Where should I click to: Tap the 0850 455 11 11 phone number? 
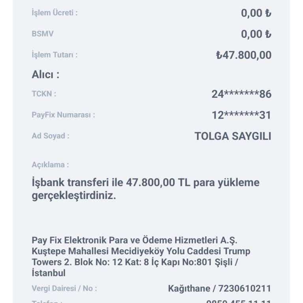238,301
